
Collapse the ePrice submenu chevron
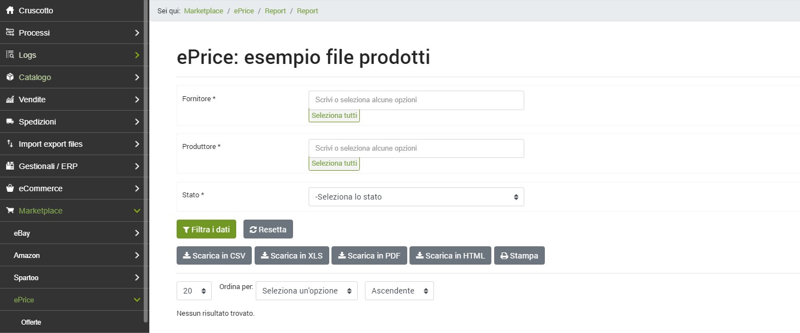(137, 300)
